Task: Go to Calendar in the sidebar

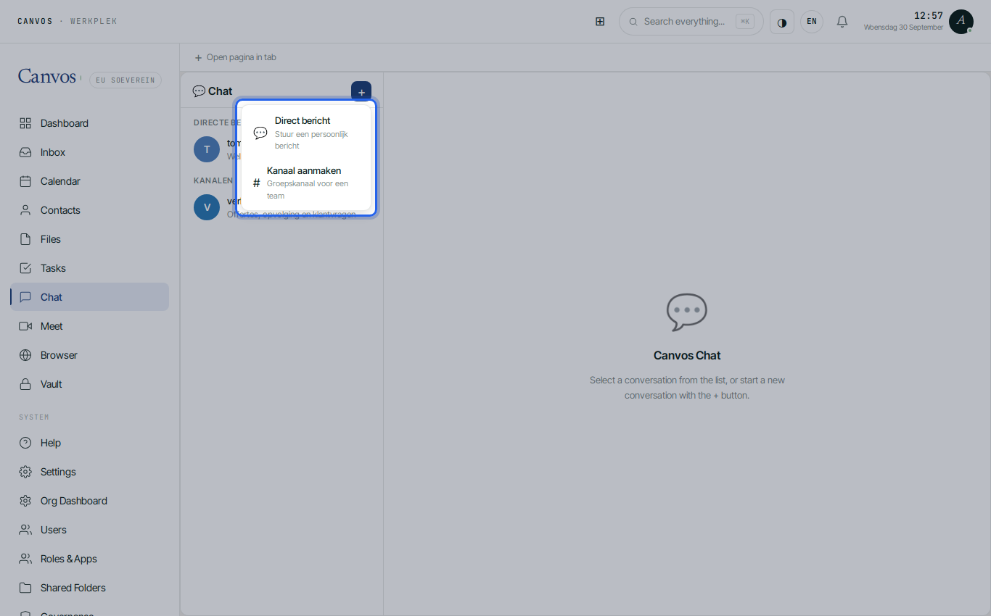Action: (89, 181)
